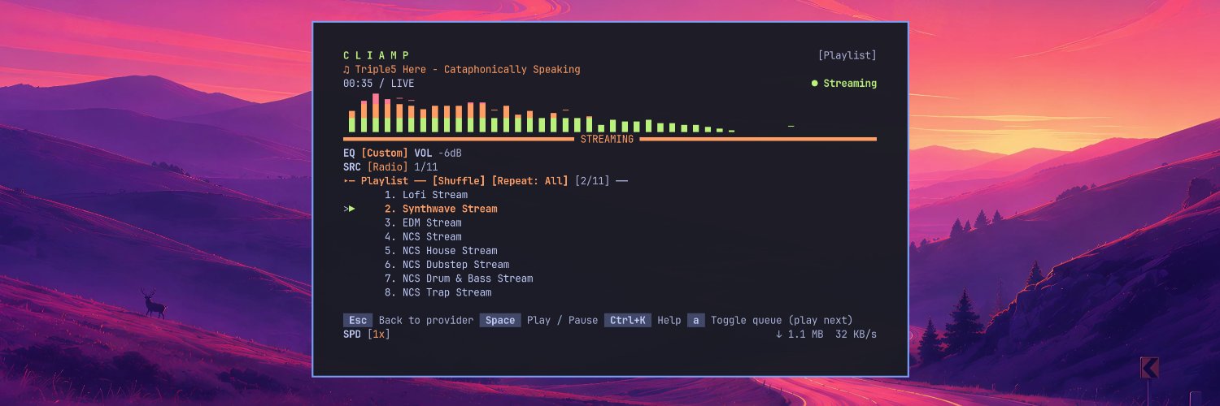Select the 1/11 source counter

[x=426, y=166]
